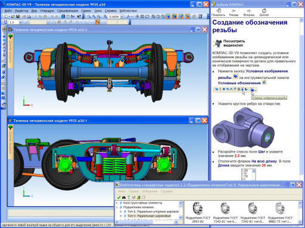Go to Домой home in help panel
The image size is (305, 228).
(264, 12)
